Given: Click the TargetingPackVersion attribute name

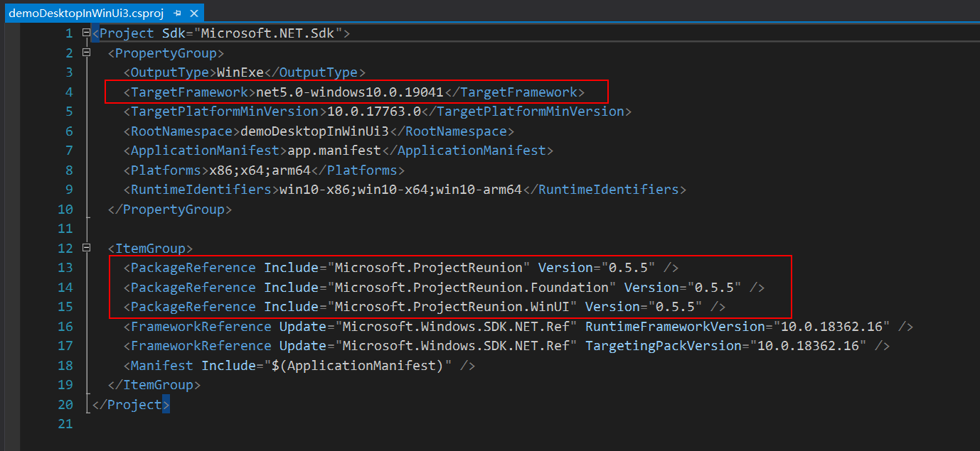Looking at the screenshot, I should pyautogui.click(x=664, y=346).
